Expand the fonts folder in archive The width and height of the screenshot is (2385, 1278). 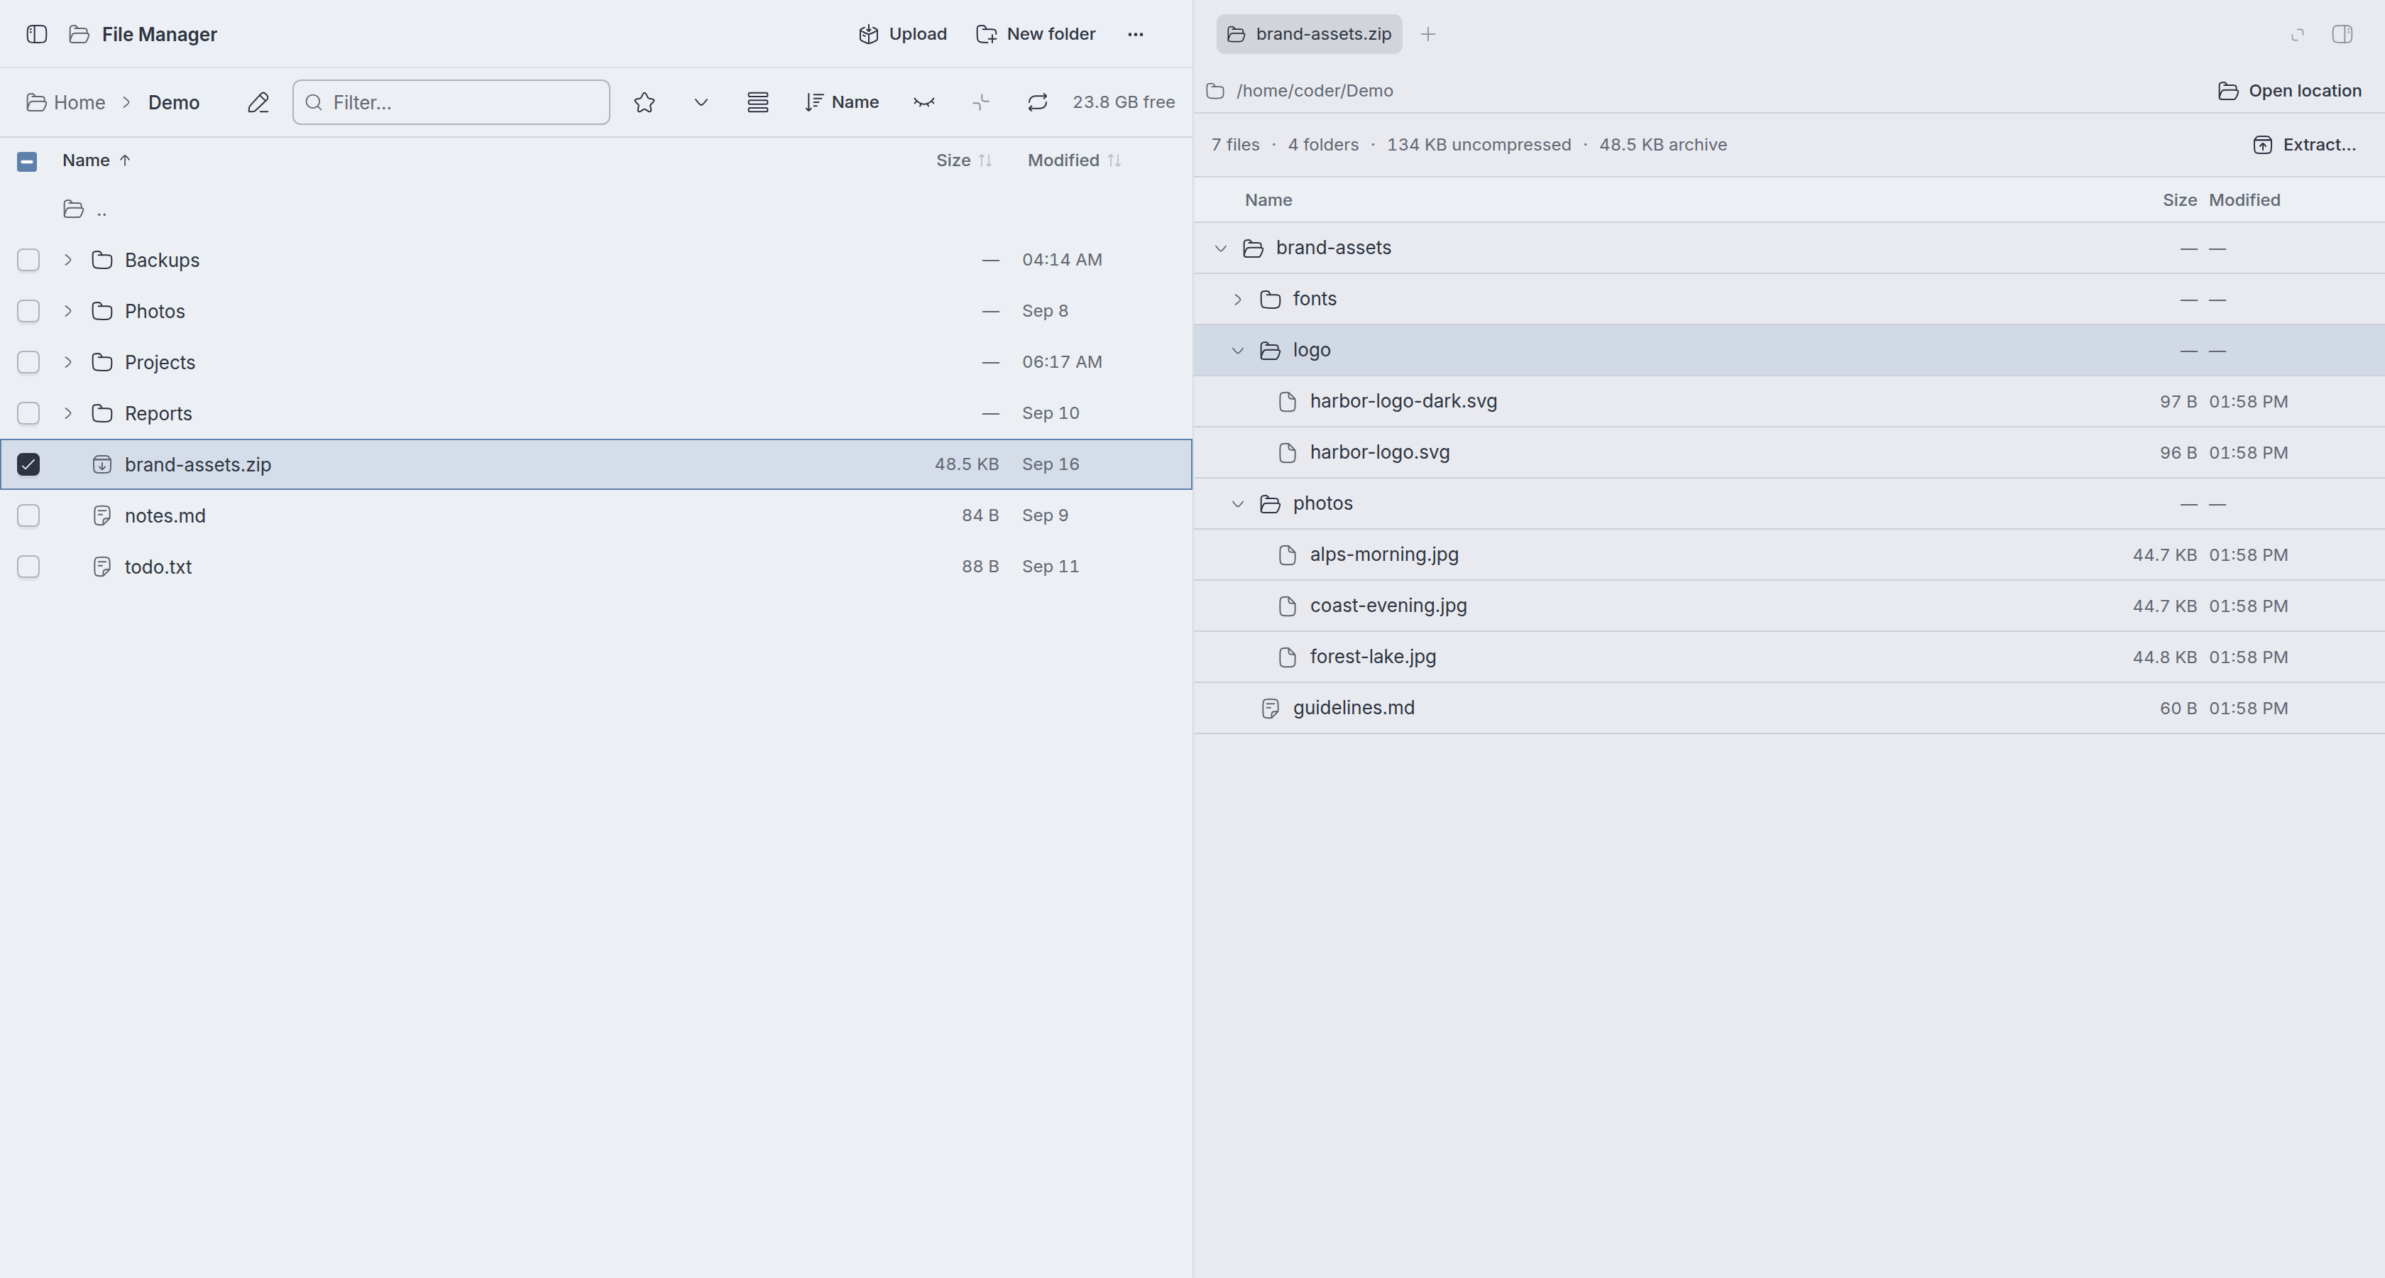tap(1238, 299)
